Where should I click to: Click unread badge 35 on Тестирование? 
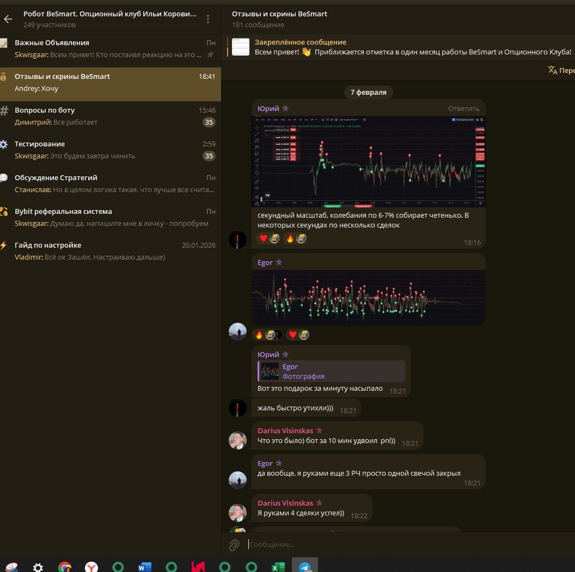[209, 156]
